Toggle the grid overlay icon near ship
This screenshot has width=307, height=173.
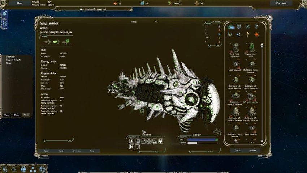pos(218,132)
